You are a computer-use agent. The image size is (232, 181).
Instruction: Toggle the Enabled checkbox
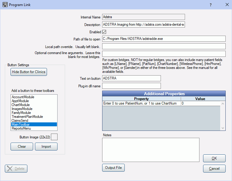tap(104, 32)
